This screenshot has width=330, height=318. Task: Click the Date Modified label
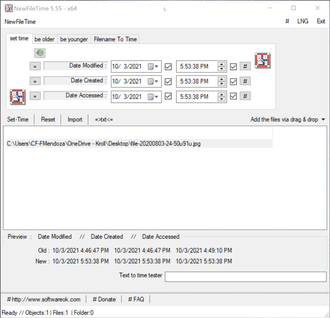76,66
